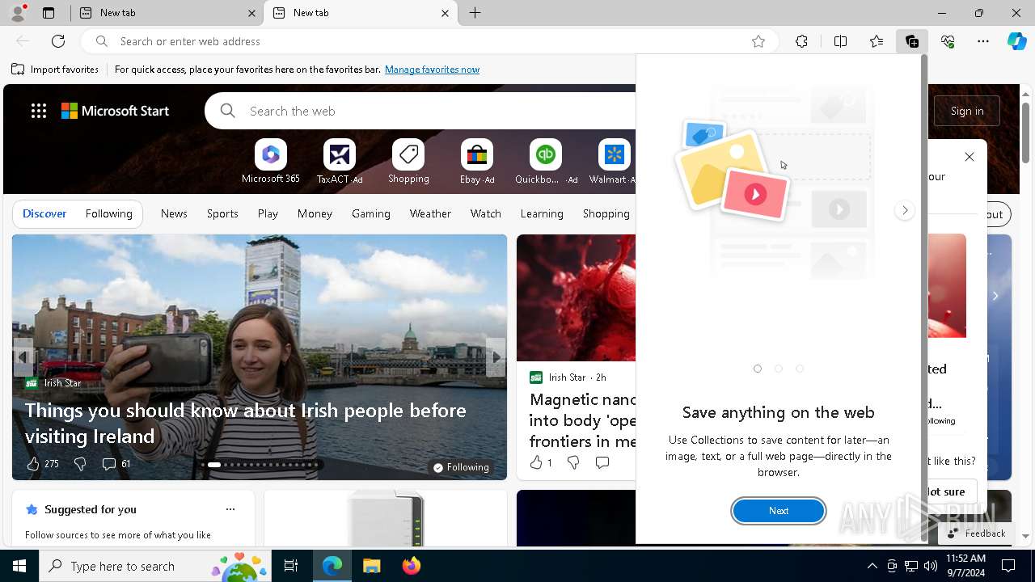Show previous headline slide arrow
This screenshot has width=1035, height=582.
click(x=23, y=356)
